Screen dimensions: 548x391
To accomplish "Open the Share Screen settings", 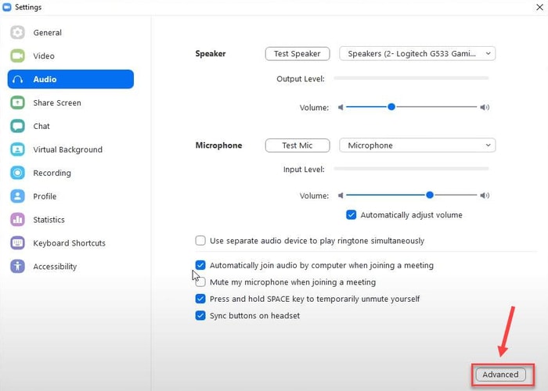I will pos(70,102).
